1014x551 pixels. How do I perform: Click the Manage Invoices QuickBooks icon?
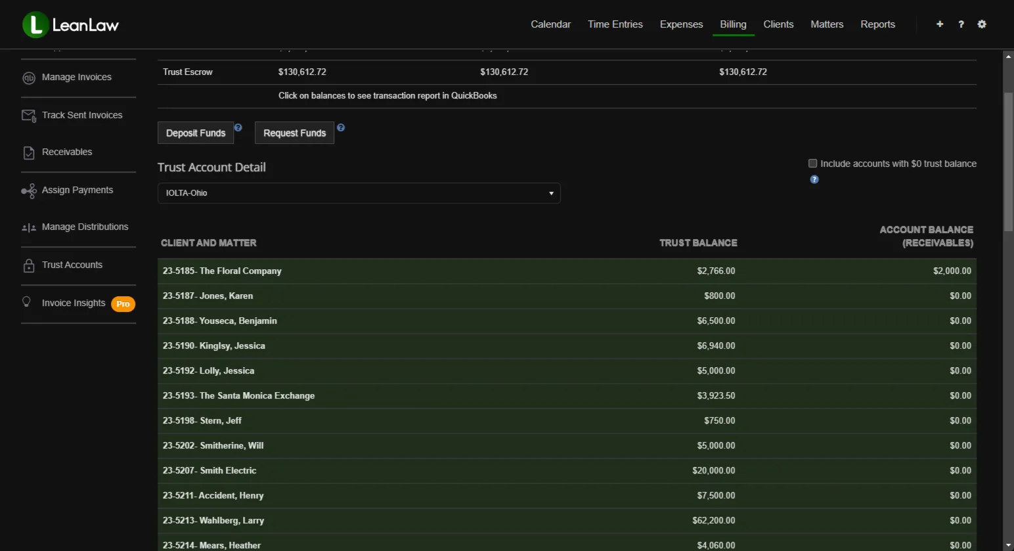29,78
